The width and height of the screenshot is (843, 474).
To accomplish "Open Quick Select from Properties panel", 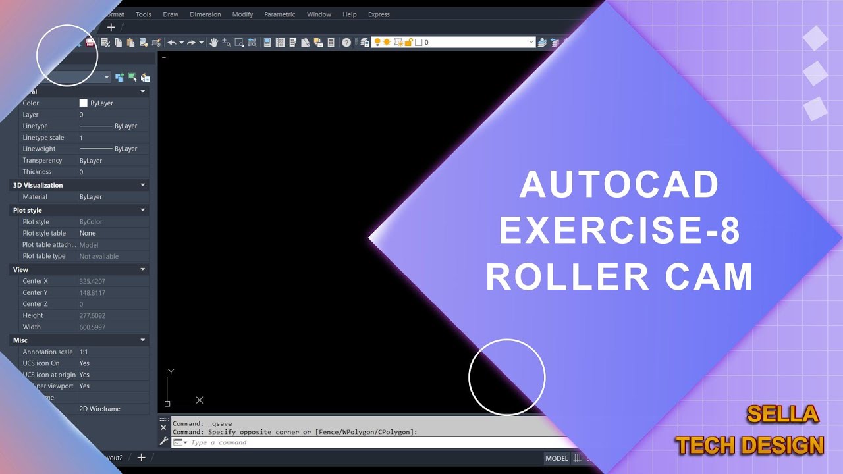I will coord(145,77).
